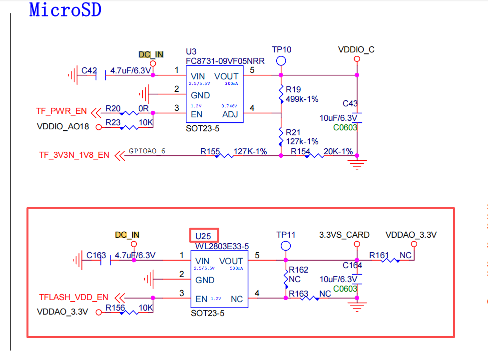The image size is (488, 359).
Task: Click the TF_3V3N_1V8_EN net port
Action: point(74,155)
